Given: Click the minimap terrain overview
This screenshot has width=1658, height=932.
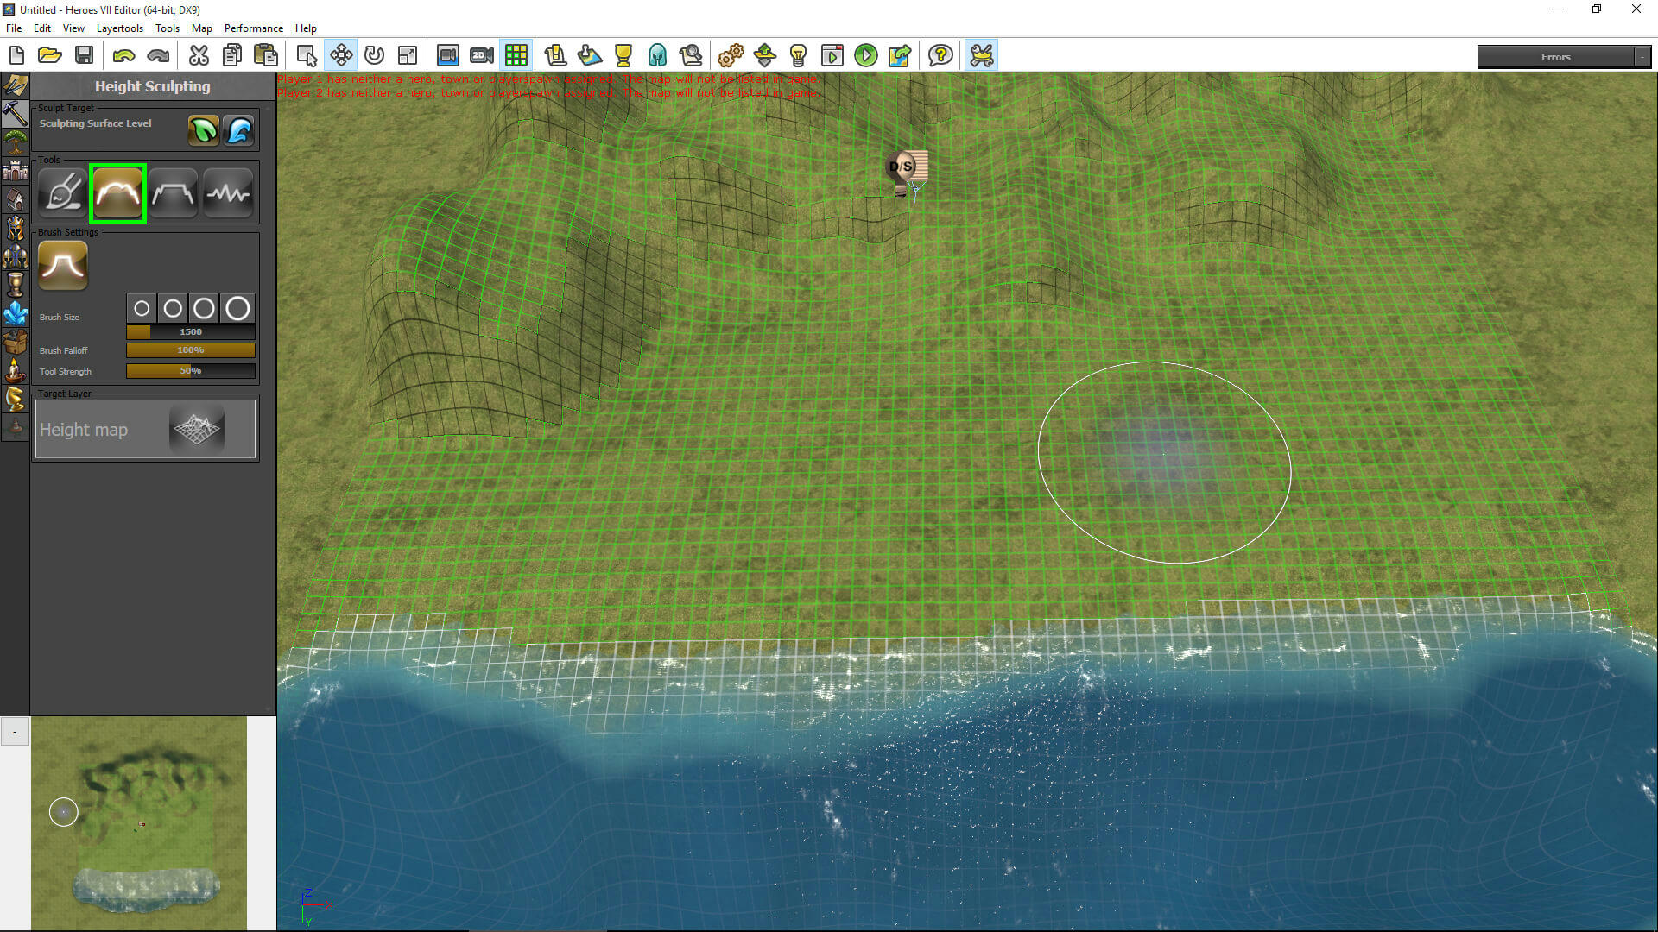Looking at the screenshot, I should pyautogui.click(x=139, y=823).
